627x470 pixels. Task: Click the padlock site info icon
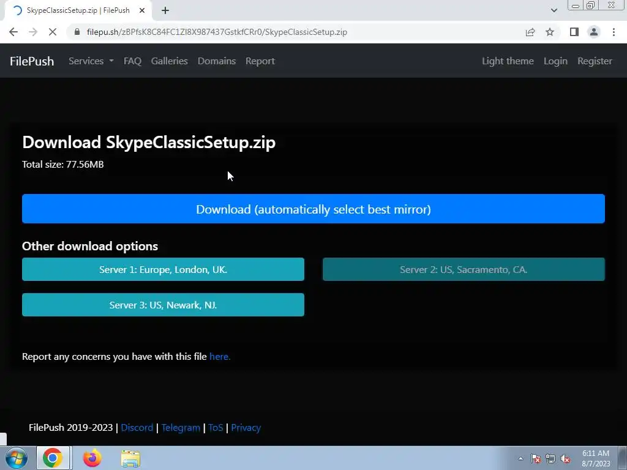click(77, 32)
